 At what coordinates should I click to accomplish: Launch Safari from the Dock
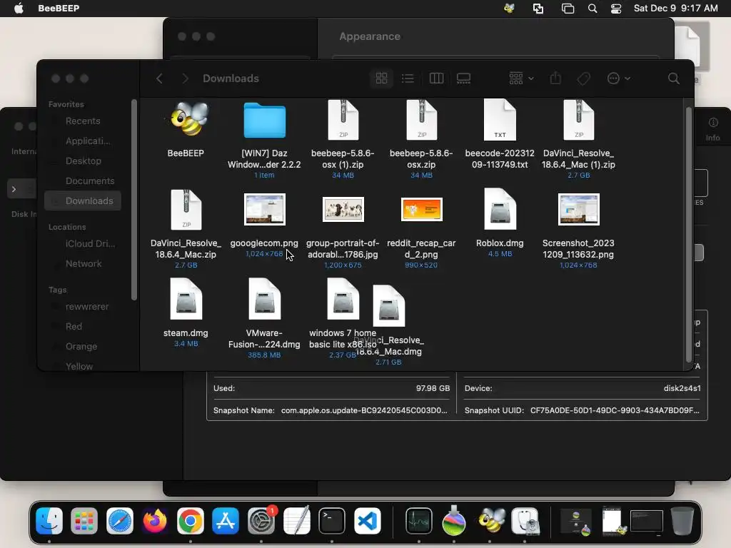pos(120,521)
